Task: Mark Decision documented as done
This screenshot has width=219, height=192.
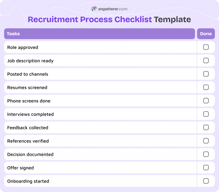Action: pyautogui.click(x=206, y=154)
